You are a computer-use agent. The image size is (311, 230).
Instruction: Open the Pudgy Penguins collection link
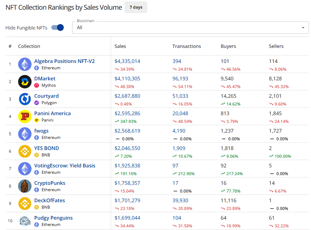[53, 218]
